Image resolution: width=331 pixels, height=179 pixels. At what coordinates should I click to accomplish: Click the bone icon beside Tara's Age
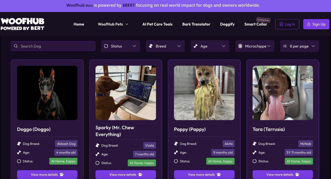click(255, 152)
